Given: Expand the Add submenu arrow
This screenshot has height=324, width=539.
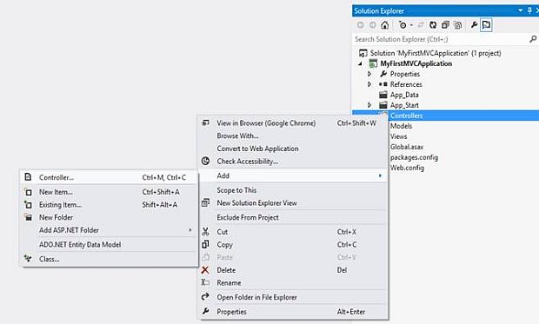Looking at the screenshot, I should pos(380,175).
